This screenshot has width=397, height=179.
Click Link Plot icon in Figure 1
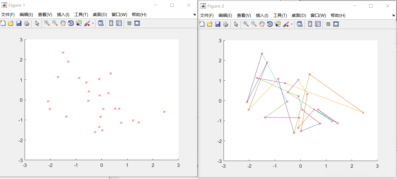coord(101,23)
